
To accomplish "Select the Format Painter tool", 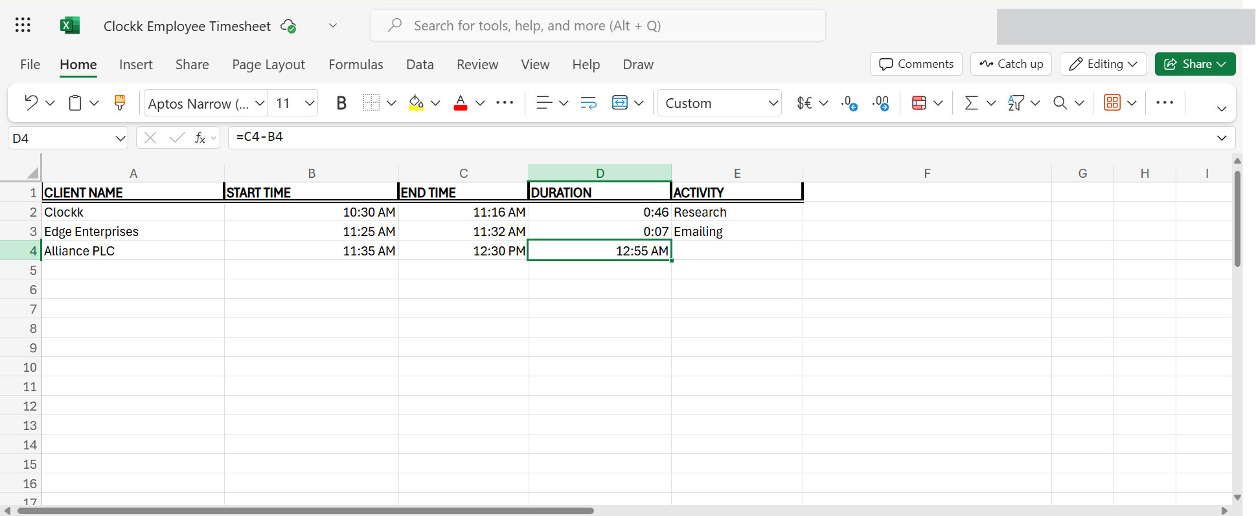I will 120,103.
